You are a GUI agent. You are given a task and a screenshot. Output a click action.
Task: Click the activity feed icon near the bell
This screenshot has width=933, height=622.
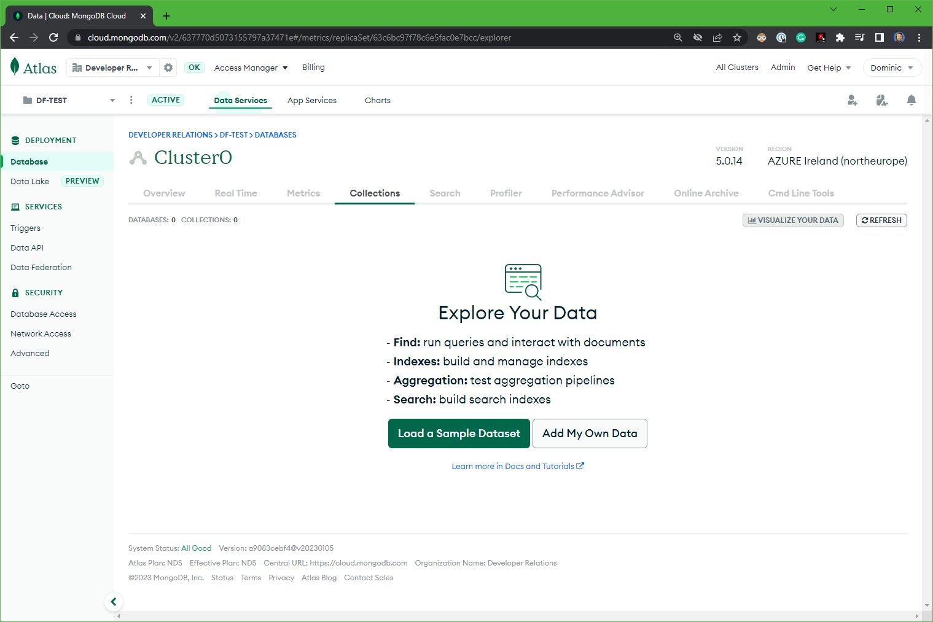click(882, 99)
